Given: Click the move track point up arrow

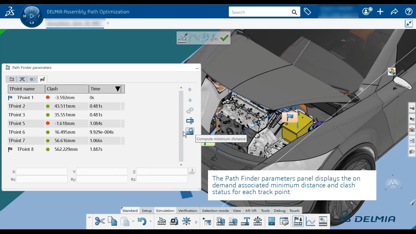Looking at the screenshot, I should (190, 90).
